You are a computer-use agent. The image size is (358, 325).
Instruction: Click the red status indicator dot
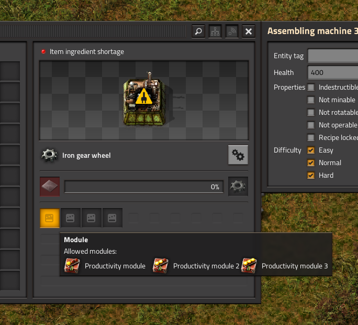pos(43,51)
